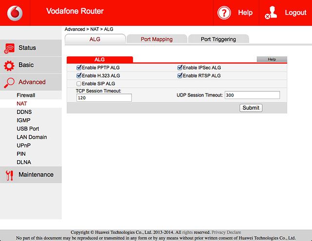
Task: Uncheck Enable IPSec ALG
Action: point(180,68)
